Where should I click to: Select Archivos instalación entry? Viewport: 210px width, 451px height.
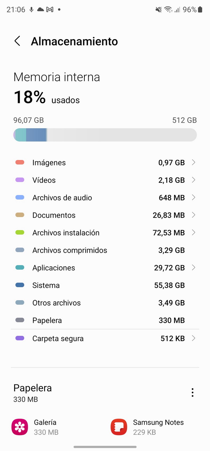click(105, 233)
